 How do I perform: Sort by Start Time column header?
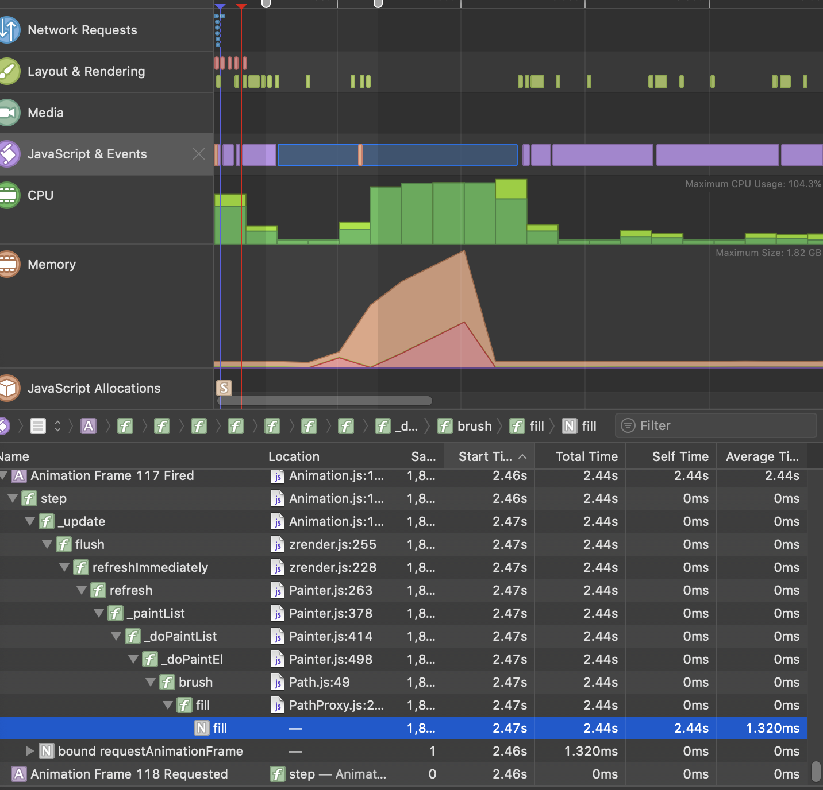coord(489,456)
